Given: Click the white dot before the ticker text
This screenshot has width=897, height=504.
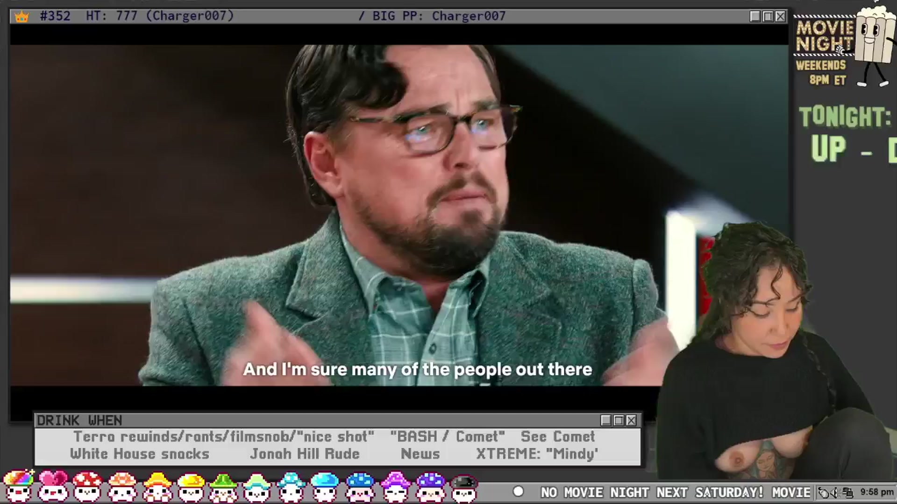Looking at the screenshot, I should coord(518,492).
